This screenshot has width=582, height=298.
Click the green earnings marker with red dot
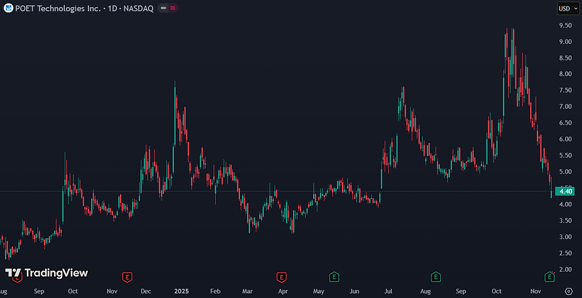pyautogui.click(x=549, y=277)
